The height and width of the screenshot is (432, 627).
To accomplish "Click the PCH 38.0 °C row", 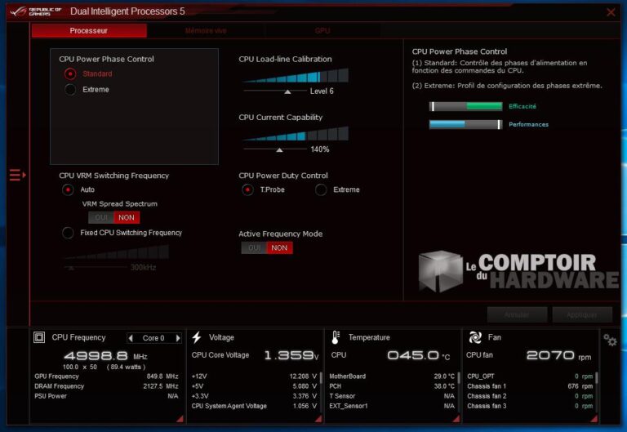I will click(x=392, y=386).
